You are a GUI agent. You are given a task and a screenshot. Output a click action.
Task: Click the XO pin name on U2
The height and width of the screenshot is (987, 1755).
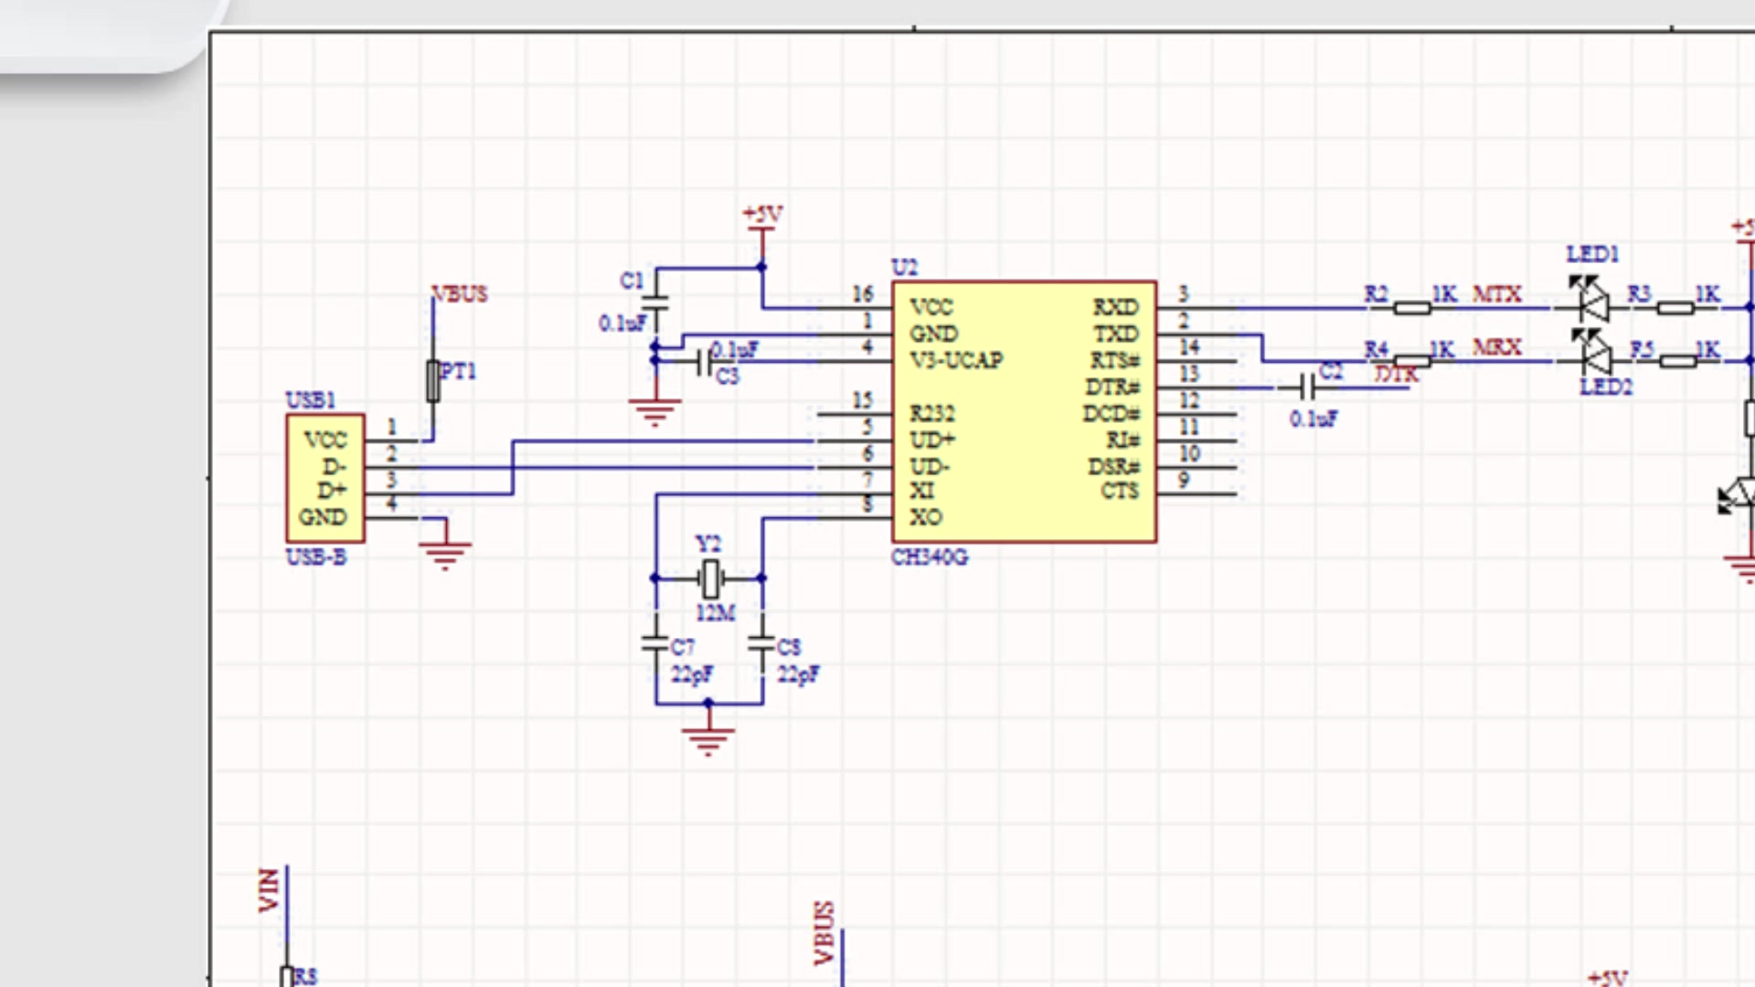point(926,517)
